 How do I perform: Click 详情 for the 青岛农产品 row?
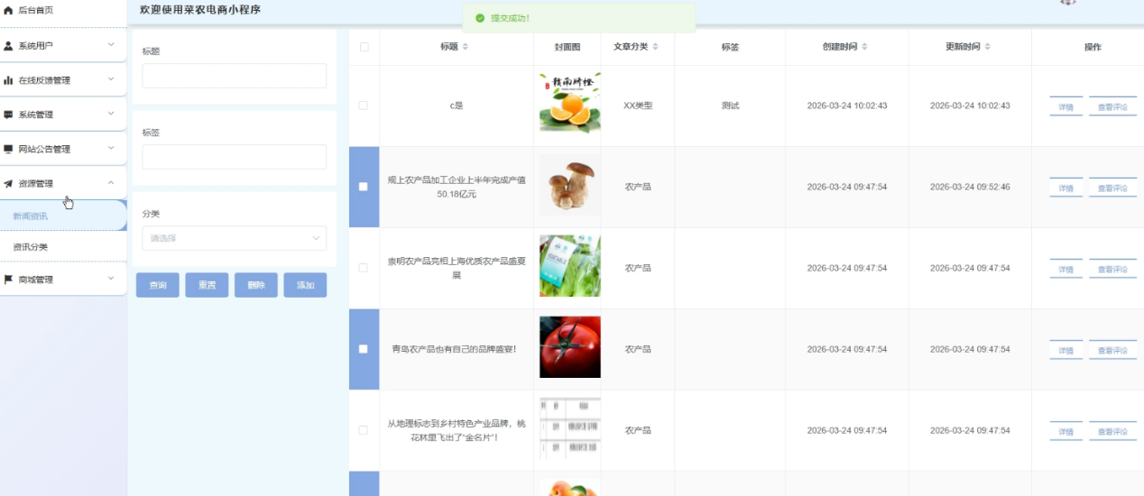(x=1066, y=351)
